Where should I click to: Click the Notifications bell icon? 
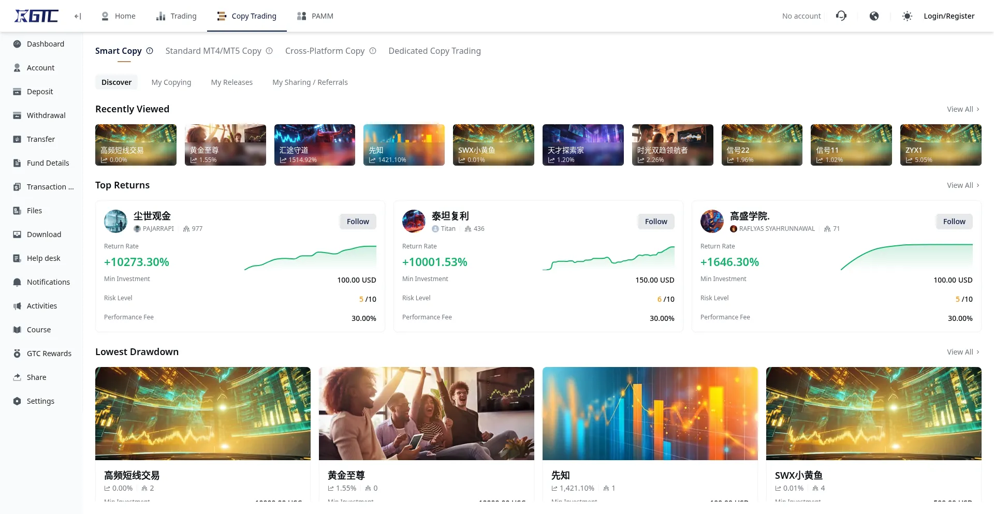coord(17,282)
